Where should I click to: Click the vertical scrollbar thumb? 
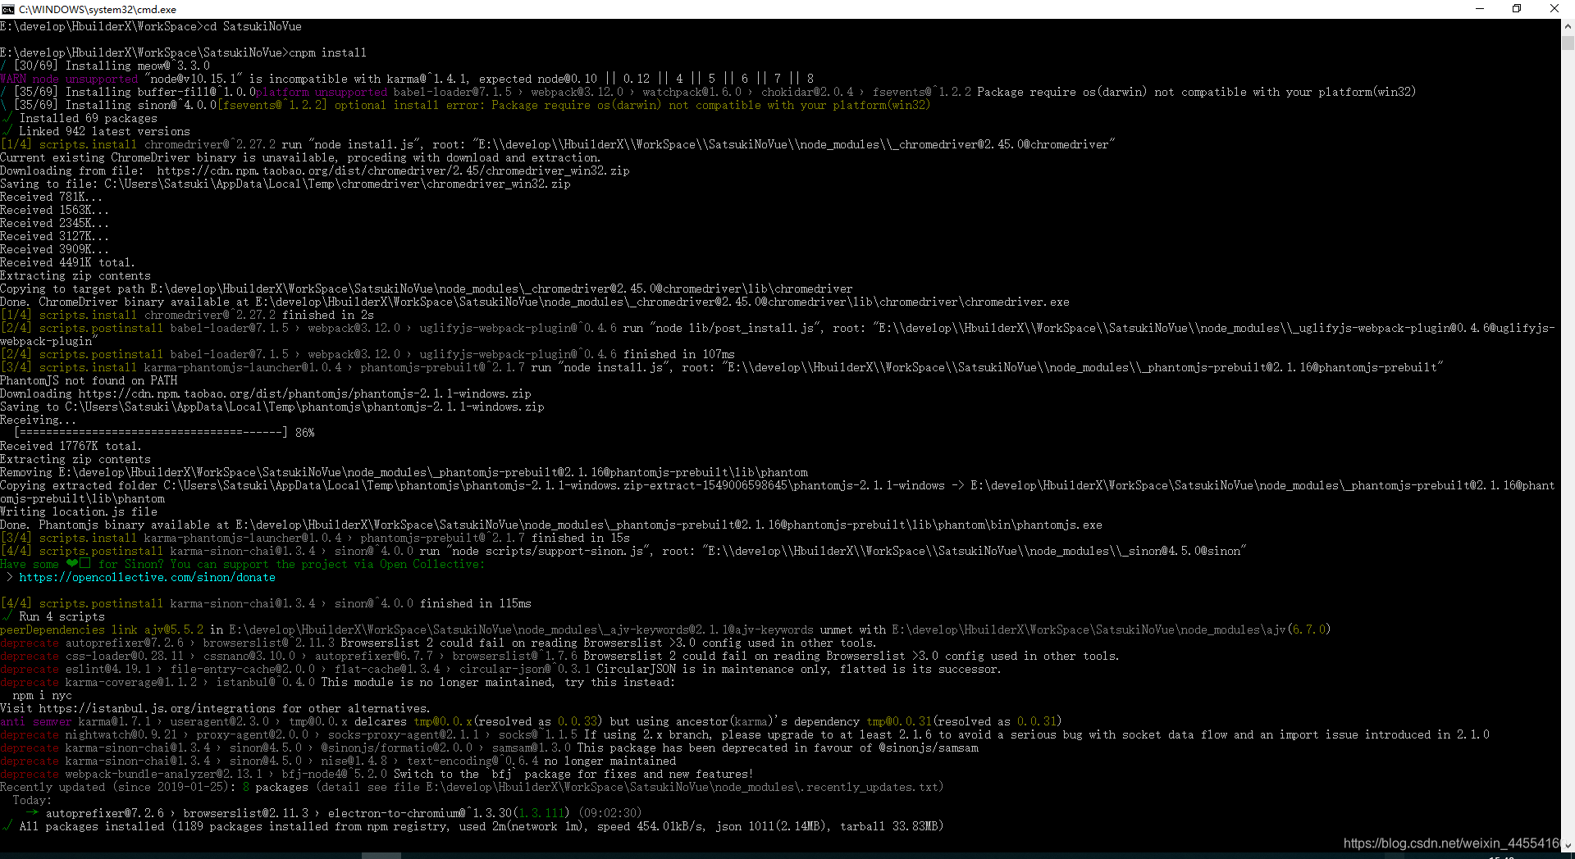pyautogui.click(x=1568, y=43)
